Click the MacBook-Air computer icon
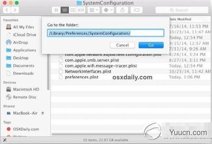This screenshot has height=144, width=212. click(x=8, y=113)
